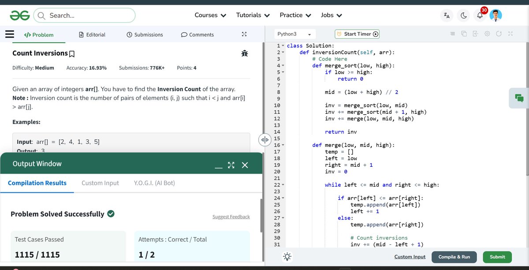This screenshot has width=529, height=270.
Task: Open the user profile avatar
Action: [x=496, y=15]
